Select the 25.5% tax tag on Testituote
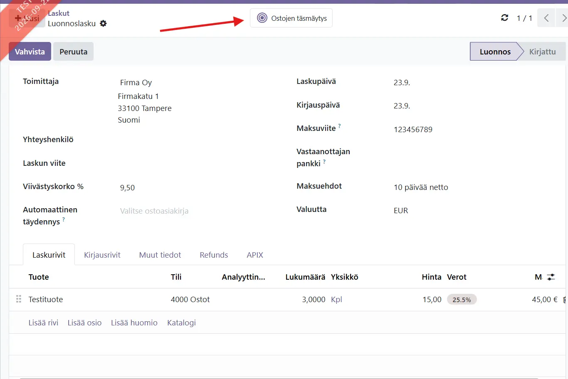 [462, 300]
